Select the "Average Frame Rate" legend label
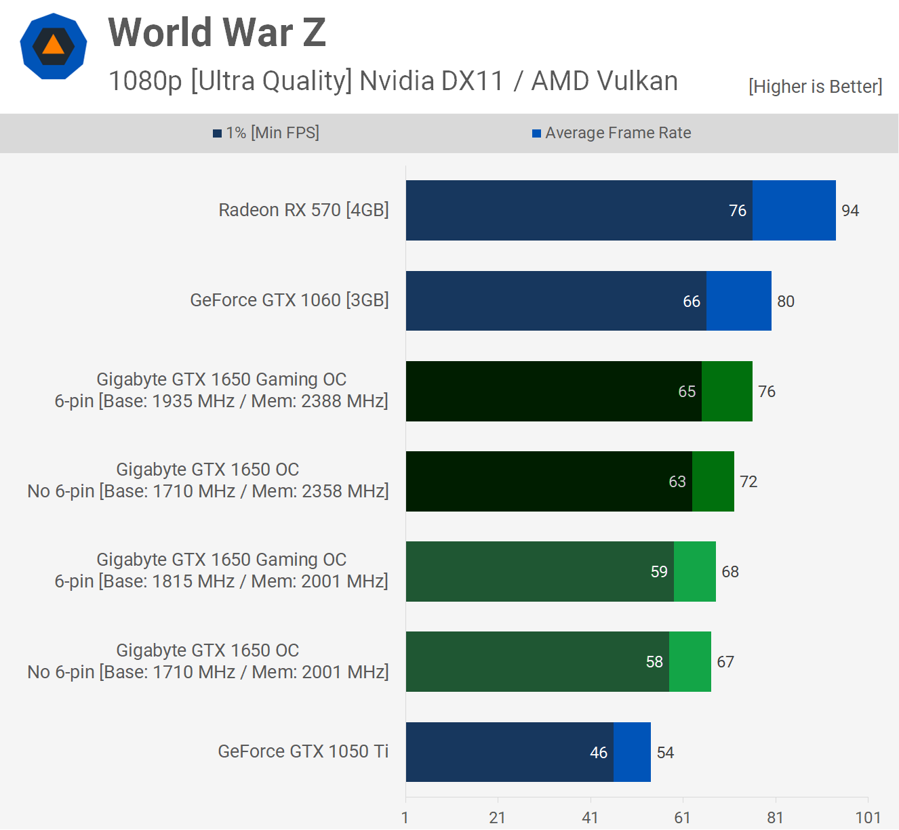Screen dimensions: 899x830 point(618,133)
